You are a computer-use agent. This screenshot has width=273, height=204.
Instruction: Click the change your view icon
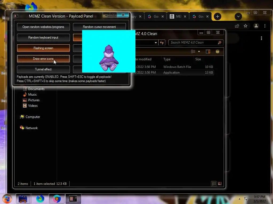pyautogui.click(x=193, y=52)
